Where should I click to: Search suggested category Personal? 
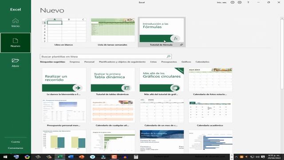pyautogui.click(x=89, y=62)
